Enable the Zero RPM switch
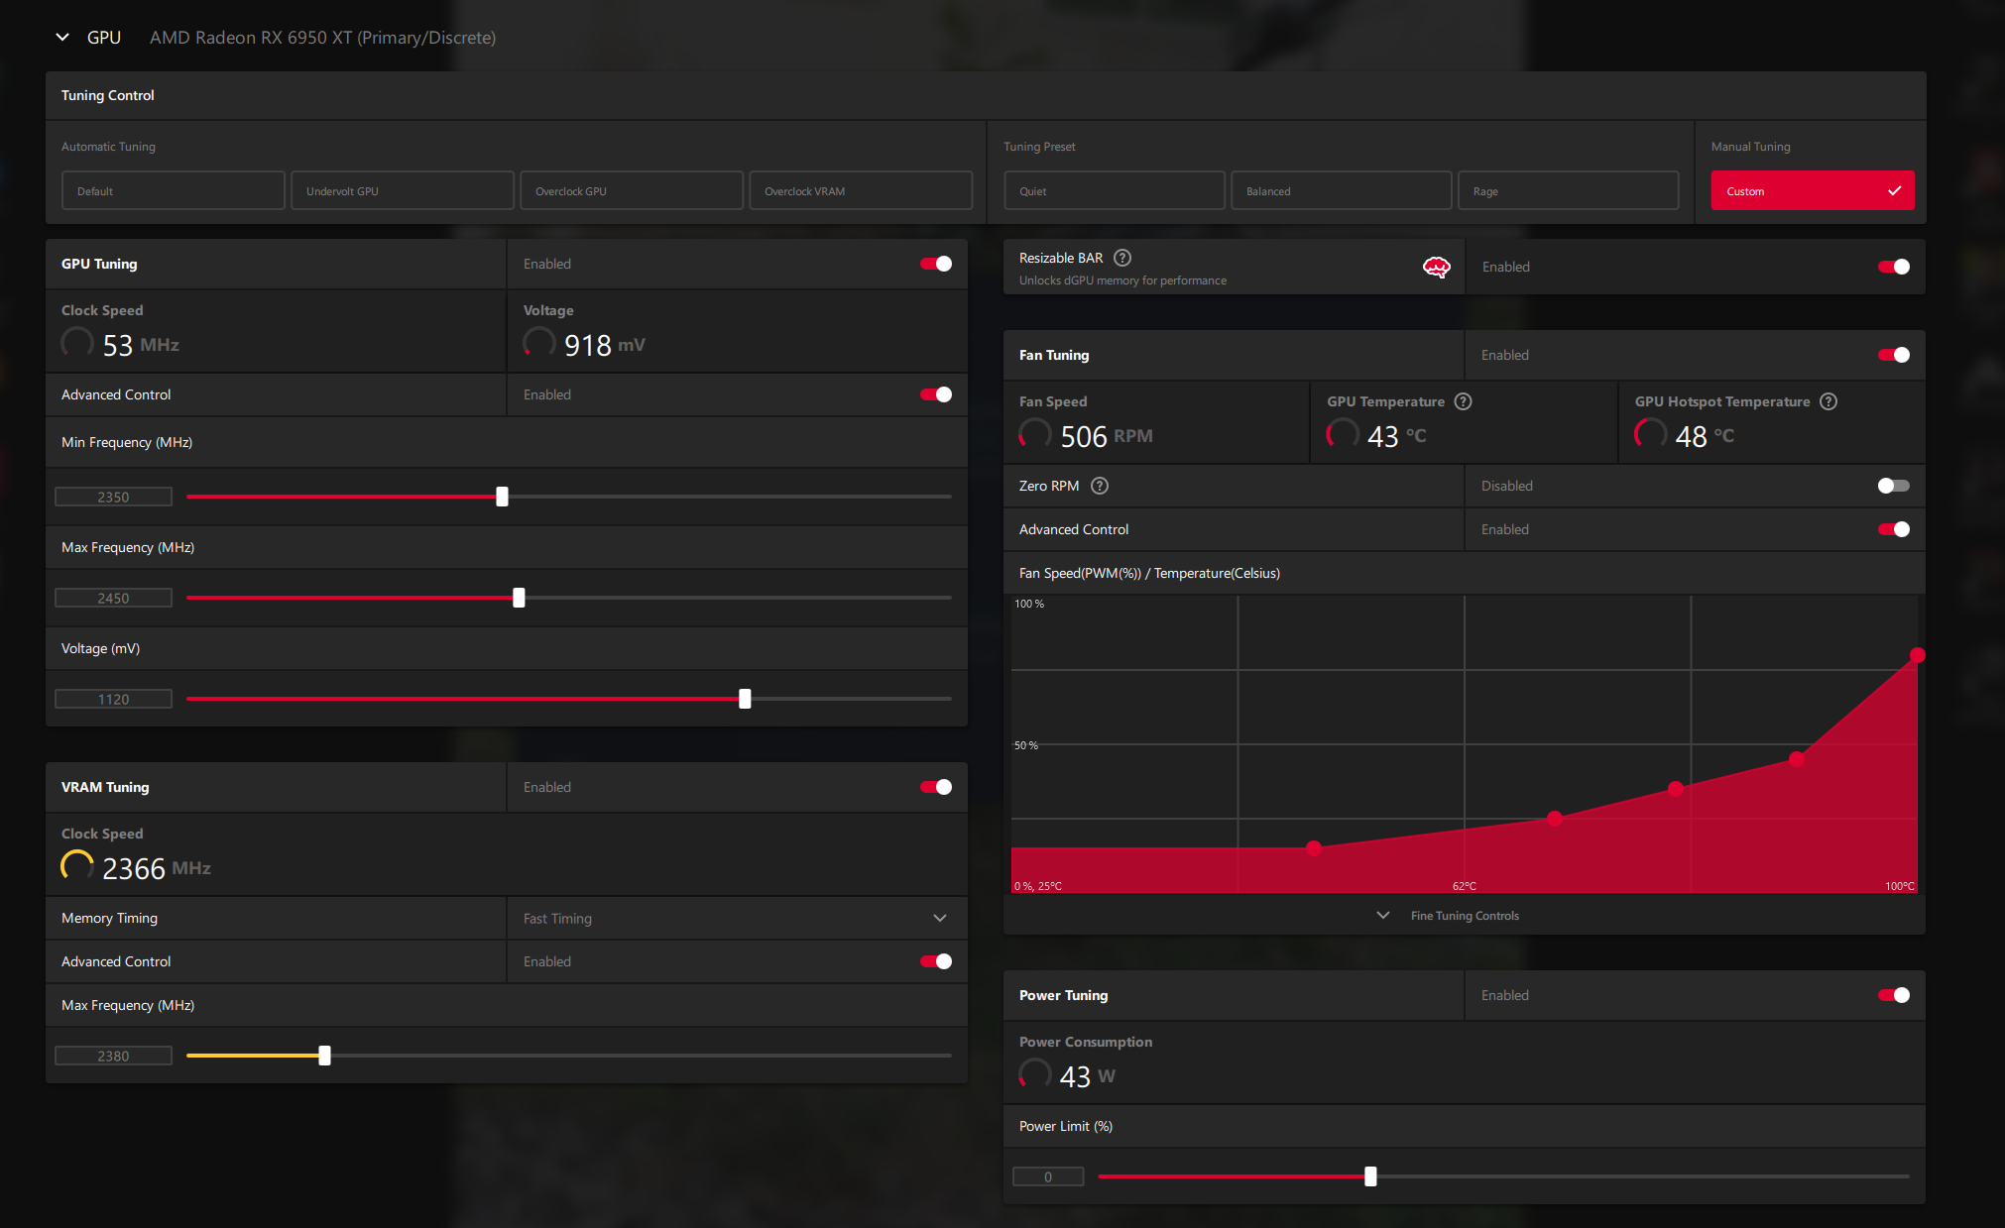 [x=1894, y=486]
